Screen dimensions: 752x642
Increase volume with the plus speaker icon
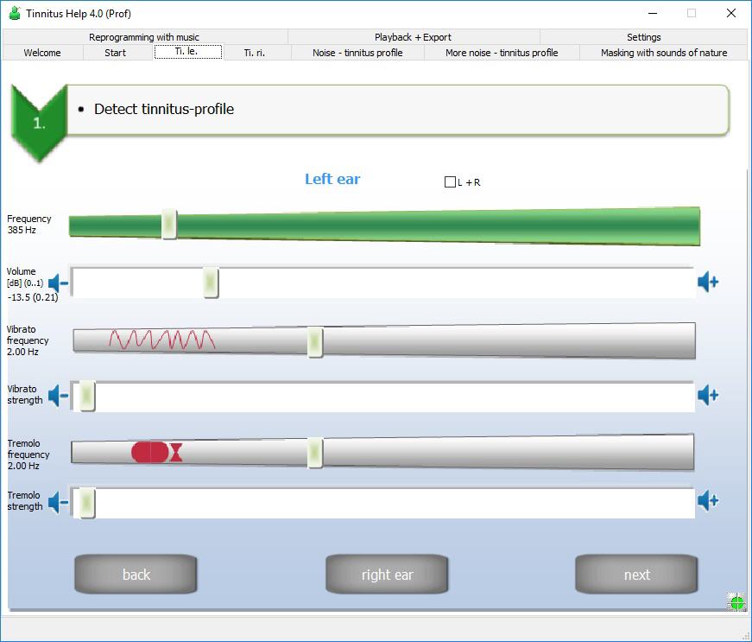click(708, 282)
